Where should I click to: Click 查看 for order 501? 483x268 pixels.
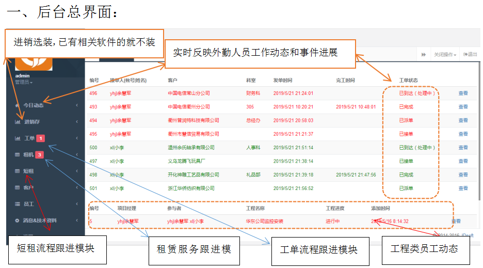(x=463, y=188)
